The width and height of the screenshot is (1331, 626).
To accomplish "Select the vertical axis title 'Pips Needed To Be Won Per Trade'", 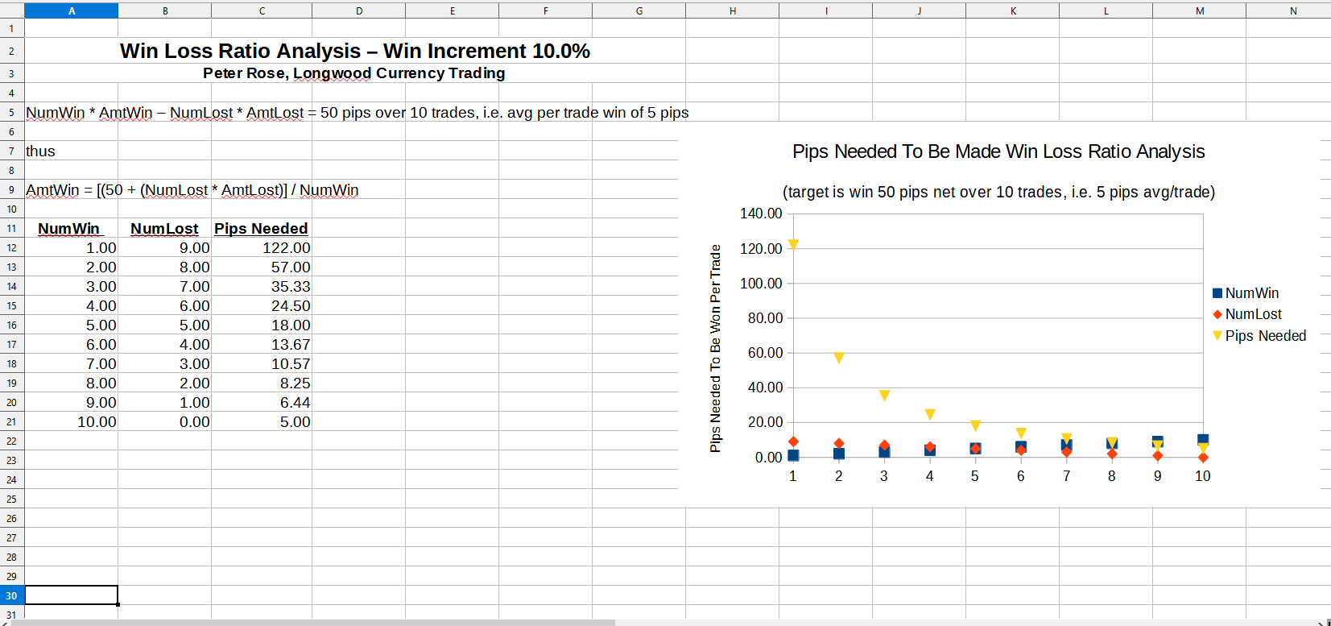I will tap(715, 348).
